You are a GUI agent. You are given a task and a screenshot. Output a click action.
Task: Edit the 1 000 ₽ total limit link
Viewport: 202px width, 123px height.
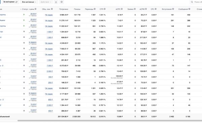click(x=50, y=60)
